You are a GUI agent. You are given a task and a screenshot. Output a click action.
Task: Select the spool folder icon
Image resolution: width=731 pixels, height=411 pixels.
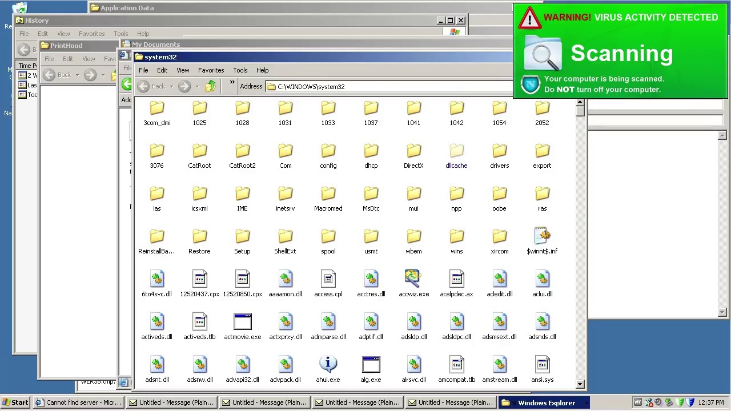328,237
